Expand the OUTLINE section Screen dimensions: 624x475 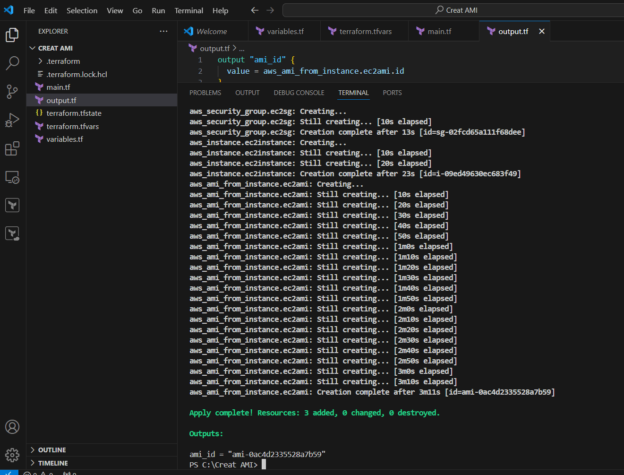tap(102, 450)
